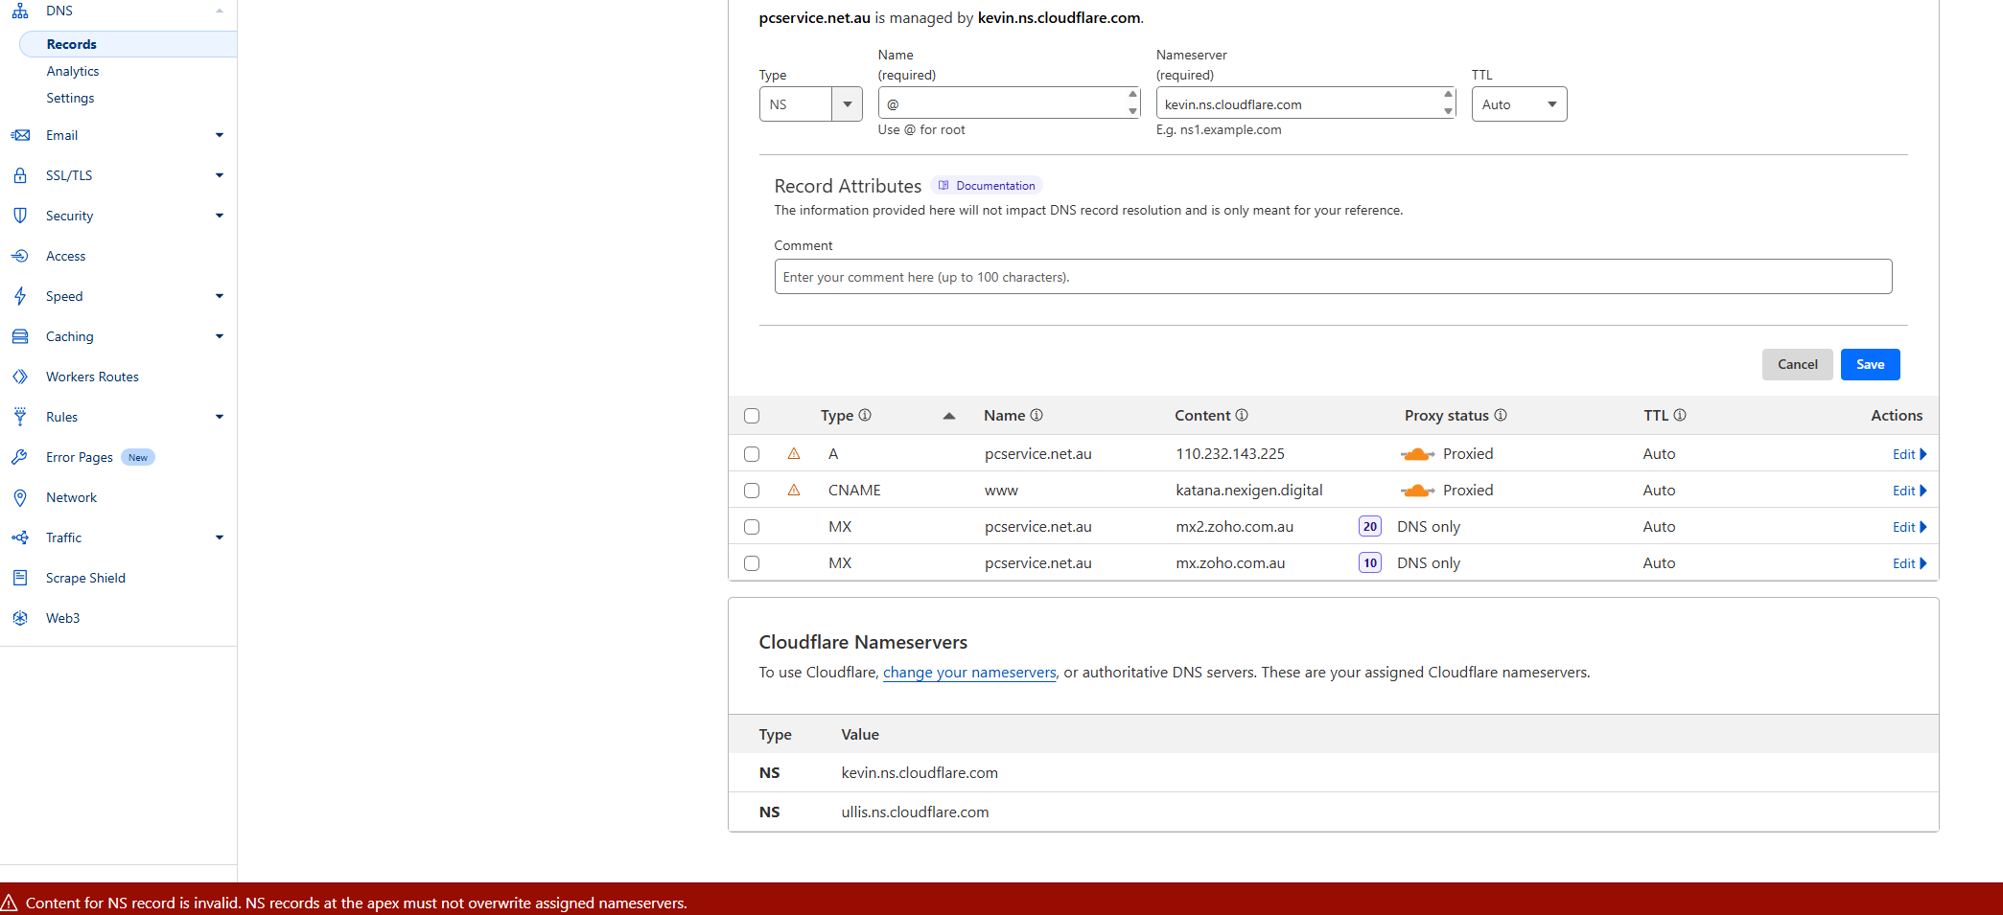Expand the Security sidebar section
Image resolution: width=2003 pixels, height=915 pixels.
click(x=220, y=216)
